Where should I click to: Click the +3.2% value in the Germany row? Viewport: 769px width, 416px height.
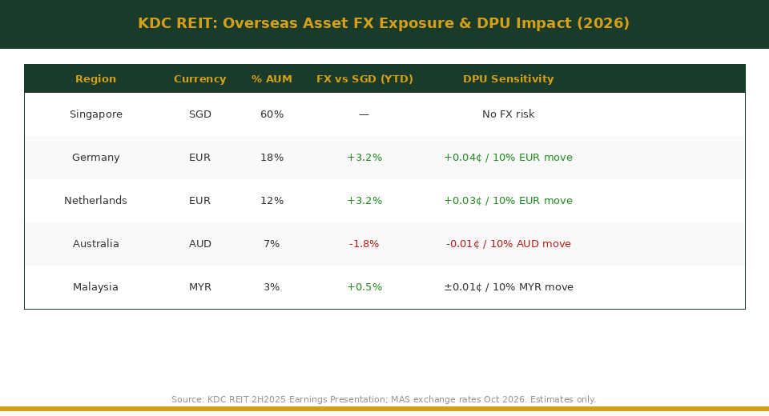(364, 158)
